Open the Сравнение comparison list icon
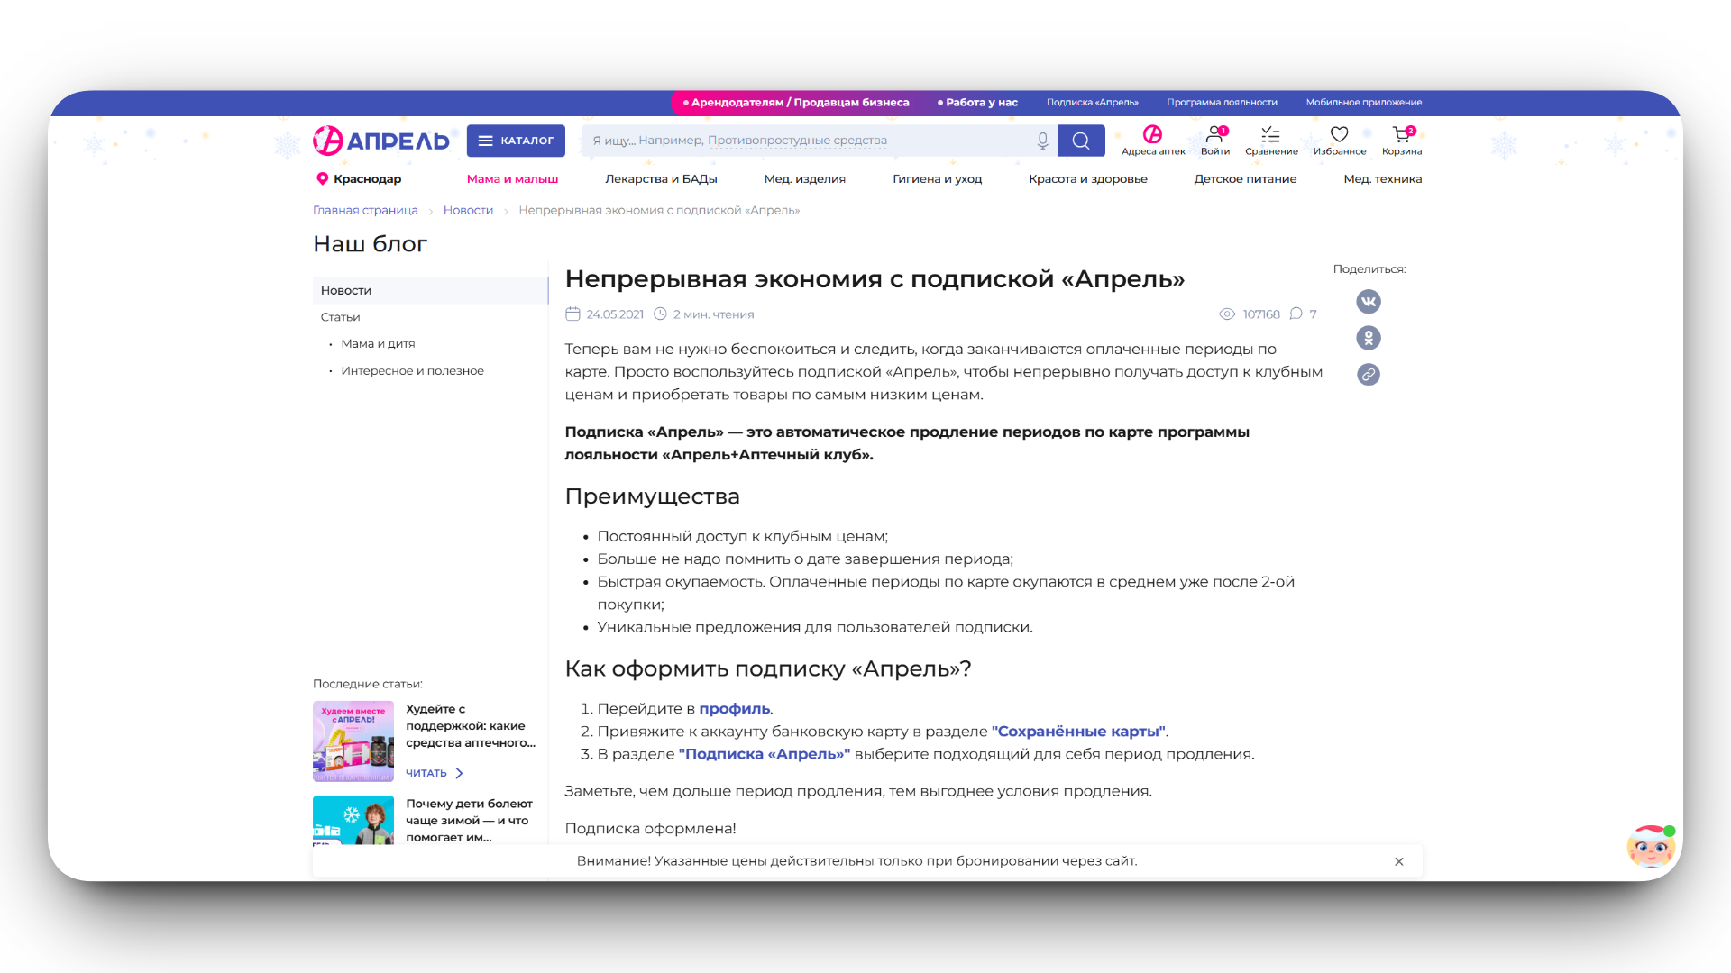 (x=1271, y=141)
